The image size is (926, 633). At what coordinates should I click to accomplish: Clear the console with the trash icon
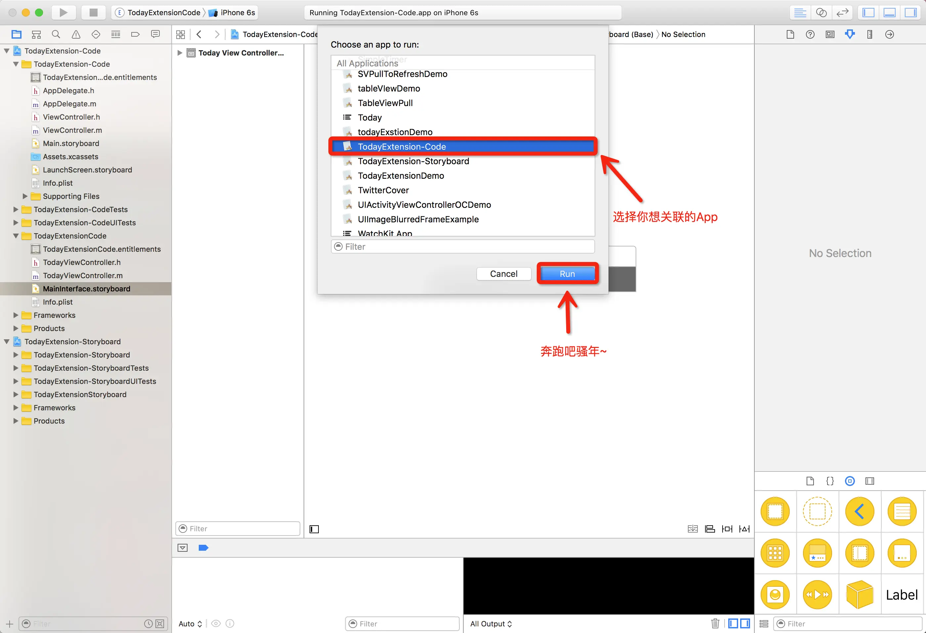pos(715,623)
